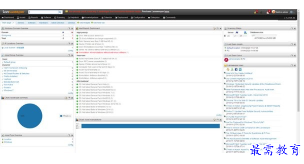Click Add New Tab
304x164 pixels.
[x=98, y=23]
